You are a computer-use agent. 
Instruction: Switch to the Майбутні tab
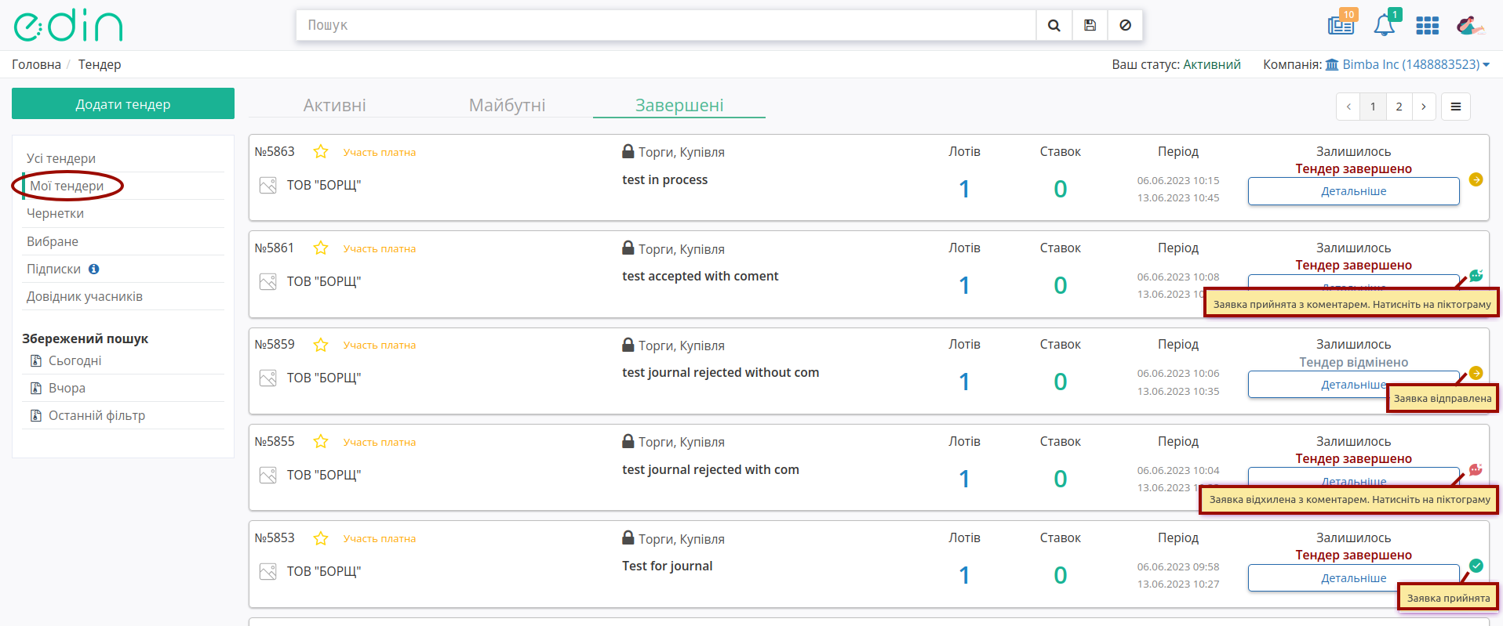507,105
